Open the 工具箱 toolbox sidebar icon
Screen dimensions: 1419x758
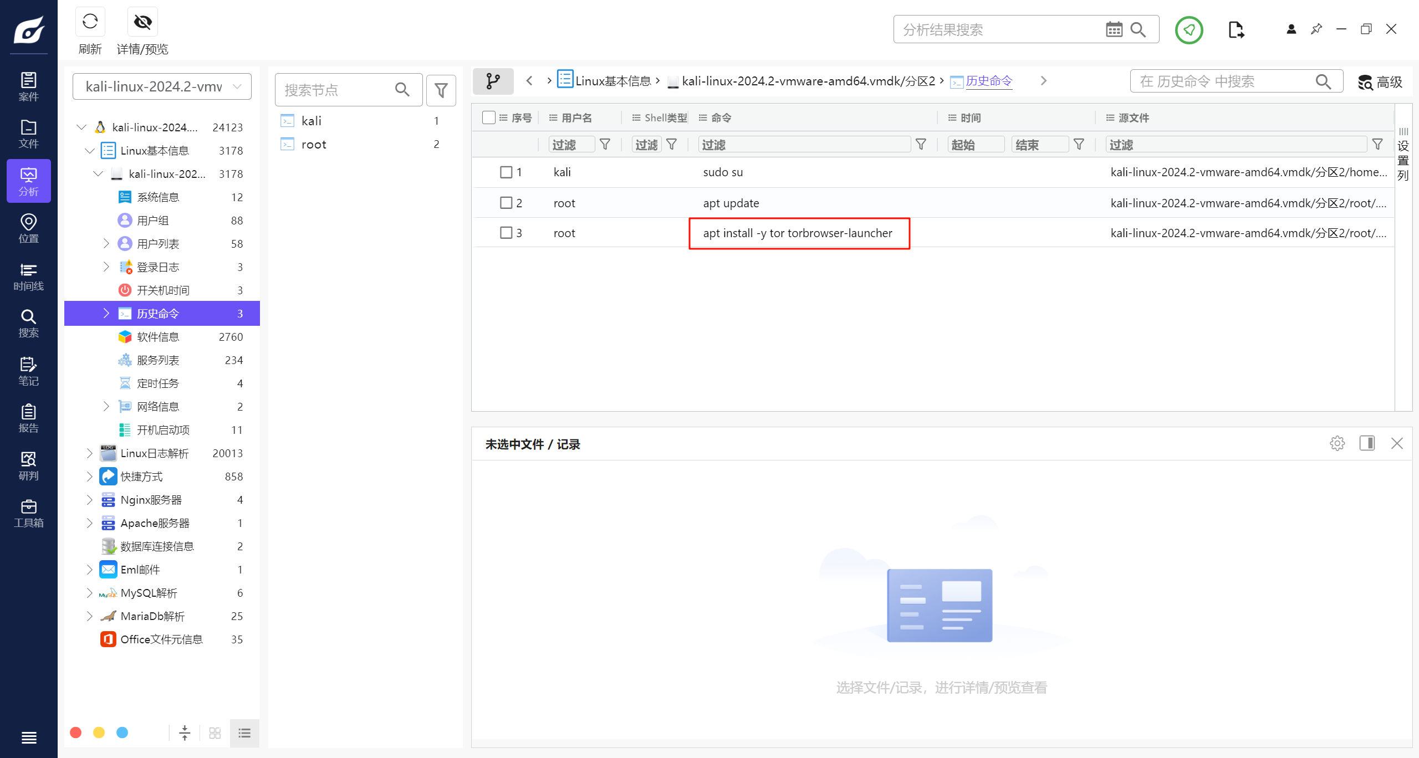[x=28, y=513]
